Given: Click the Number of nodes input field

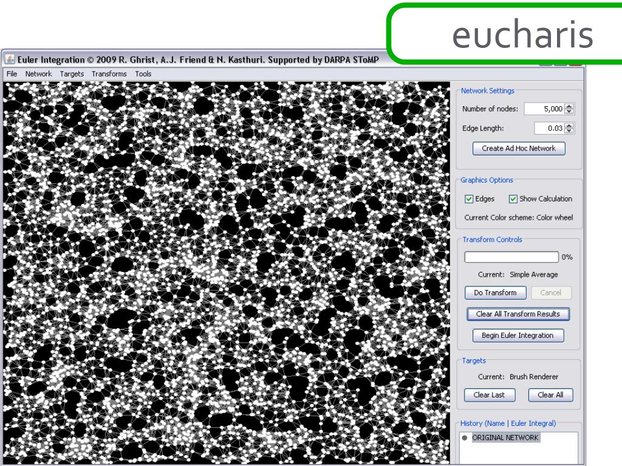Looking at the screenshot, I should (544, 109).
